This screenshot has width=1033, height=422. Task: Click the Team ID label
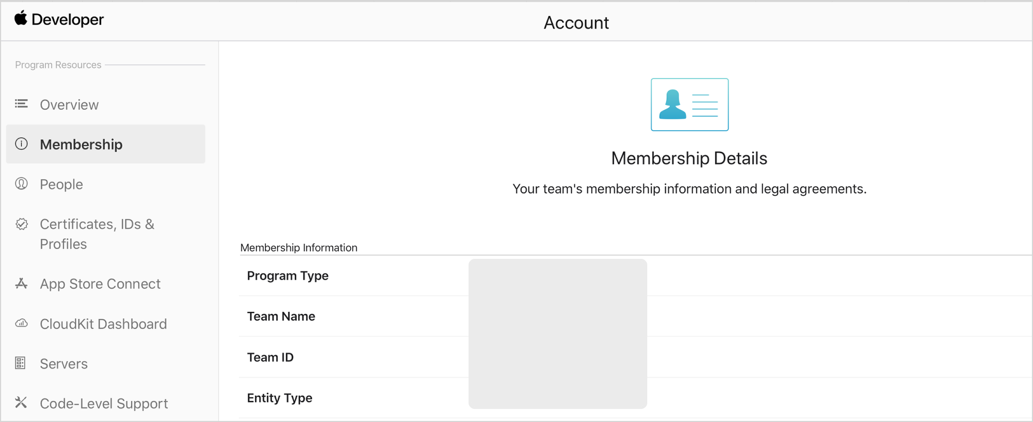pos(270,357)
